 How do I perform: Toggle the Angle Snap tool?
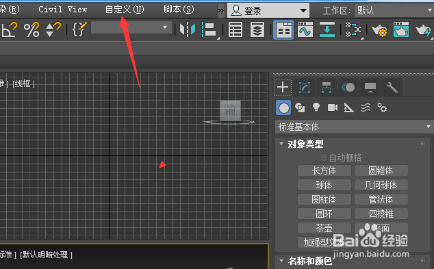click(9, 29)
